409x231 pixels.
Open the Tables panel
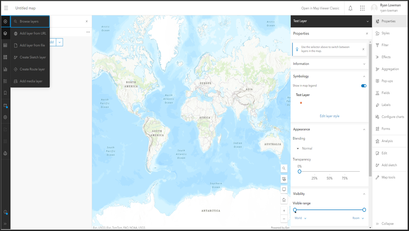pos(5,45)
